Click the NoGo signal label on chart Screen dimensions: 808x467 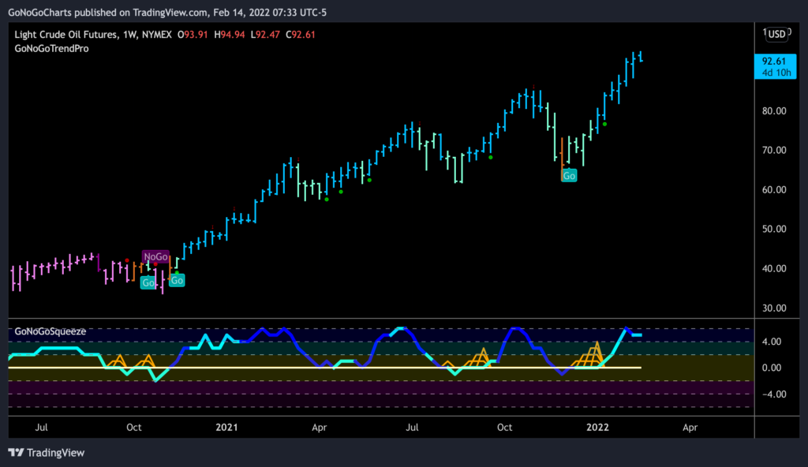[155, 256]
